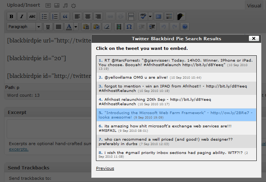The height and width of the screenshot is (182, 266).
Task: Select tweet 7 recommend a web designer
Action: pos(176,141)
